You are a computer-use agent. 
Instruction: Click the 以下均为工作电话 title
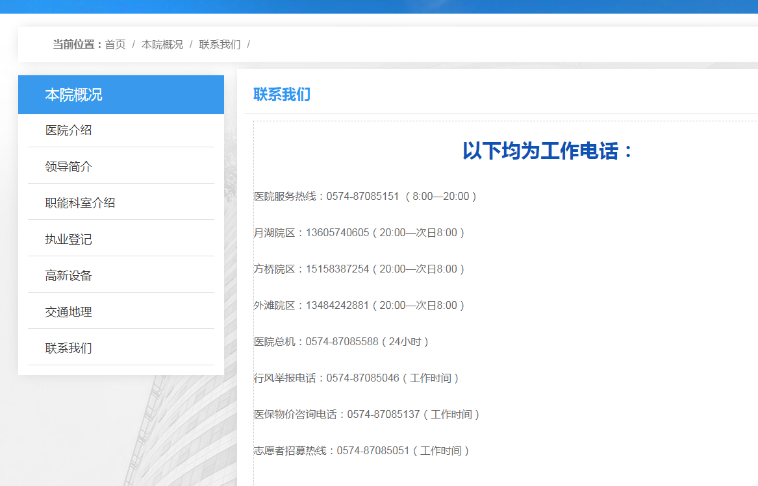coord(548,151)
